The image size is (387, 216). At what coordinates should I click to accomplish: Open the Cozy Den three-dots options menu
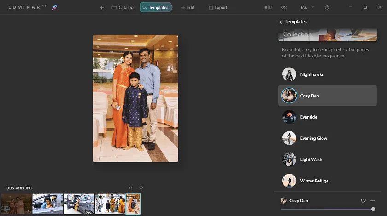pyautogui.click(x=373, y=201)
